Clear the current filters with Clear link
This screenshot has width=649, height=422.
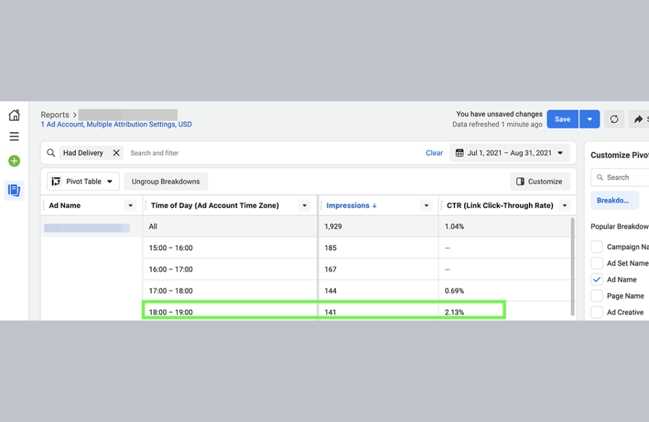434,153
